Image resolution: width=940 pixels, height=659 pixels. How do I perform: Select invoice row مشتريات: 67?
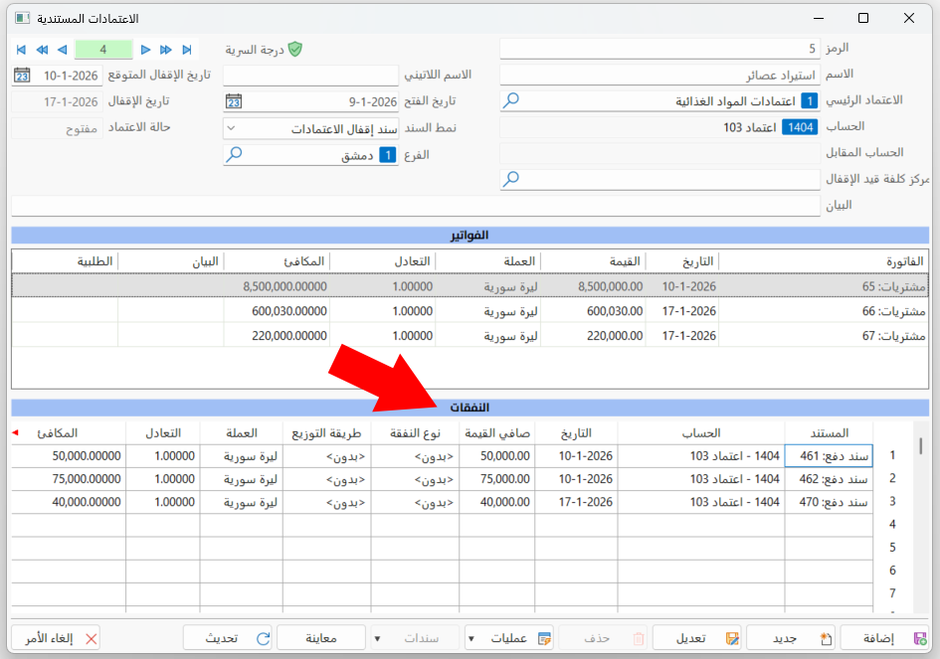(470, 336)
